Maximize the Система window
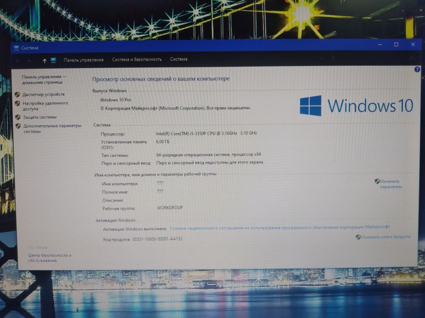The image size is (425, 318). (396, 45)
